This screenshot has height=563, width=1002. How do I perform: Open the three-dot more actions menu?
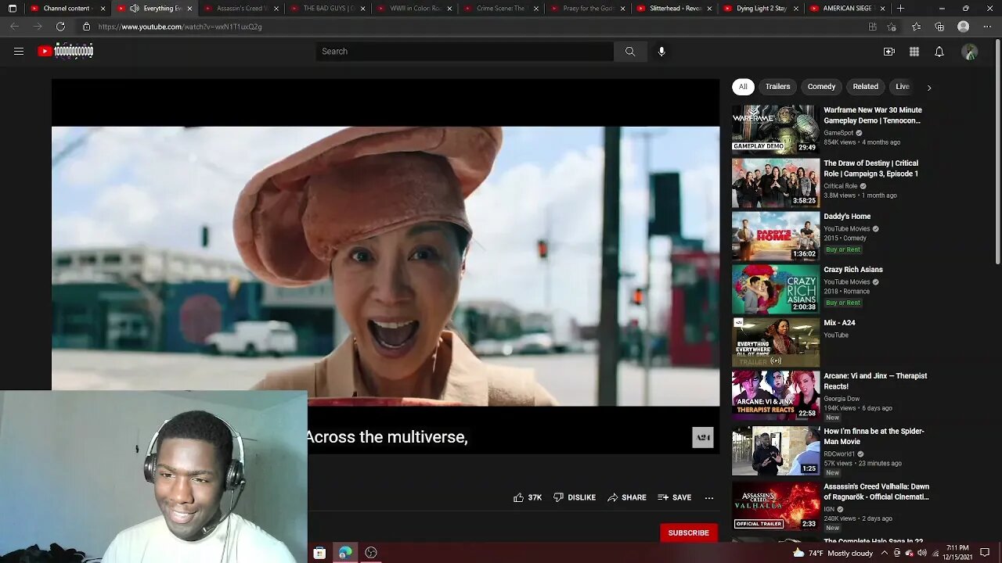click(709, 497)
